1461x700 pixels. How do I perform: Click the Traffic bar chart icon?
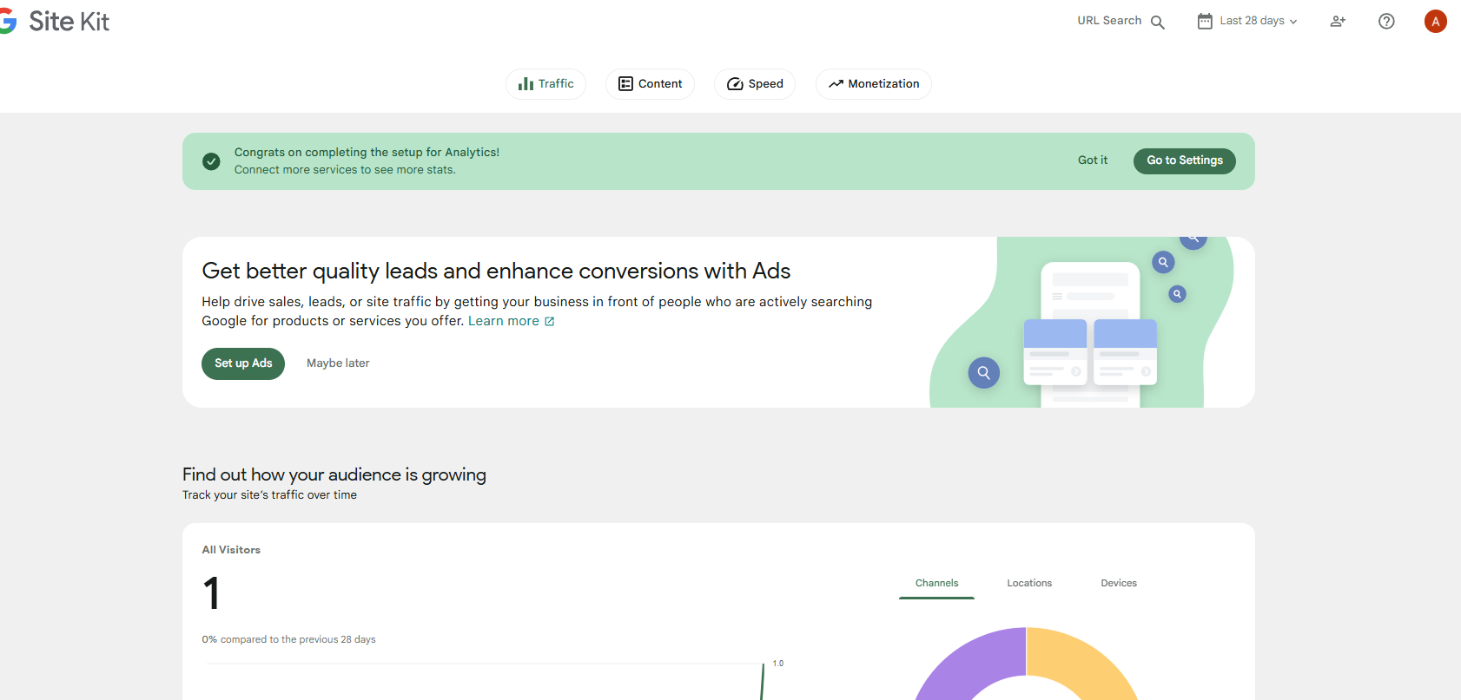coord(526,84)
